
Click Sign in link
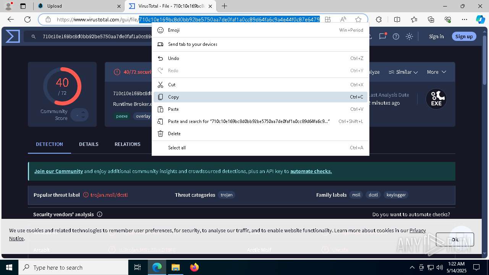tap(436, 37)
